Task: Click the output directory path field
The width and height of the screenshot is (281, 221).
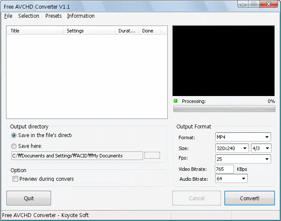Action: point(77,156)
